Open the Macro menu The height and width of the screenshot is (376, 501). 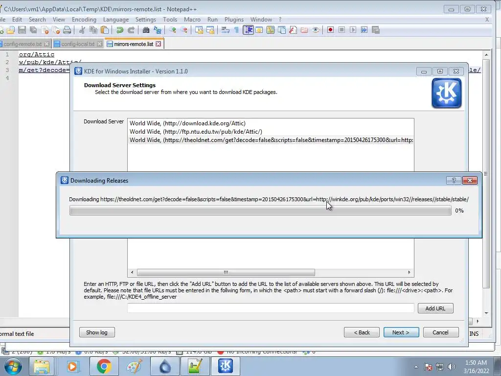192,20
